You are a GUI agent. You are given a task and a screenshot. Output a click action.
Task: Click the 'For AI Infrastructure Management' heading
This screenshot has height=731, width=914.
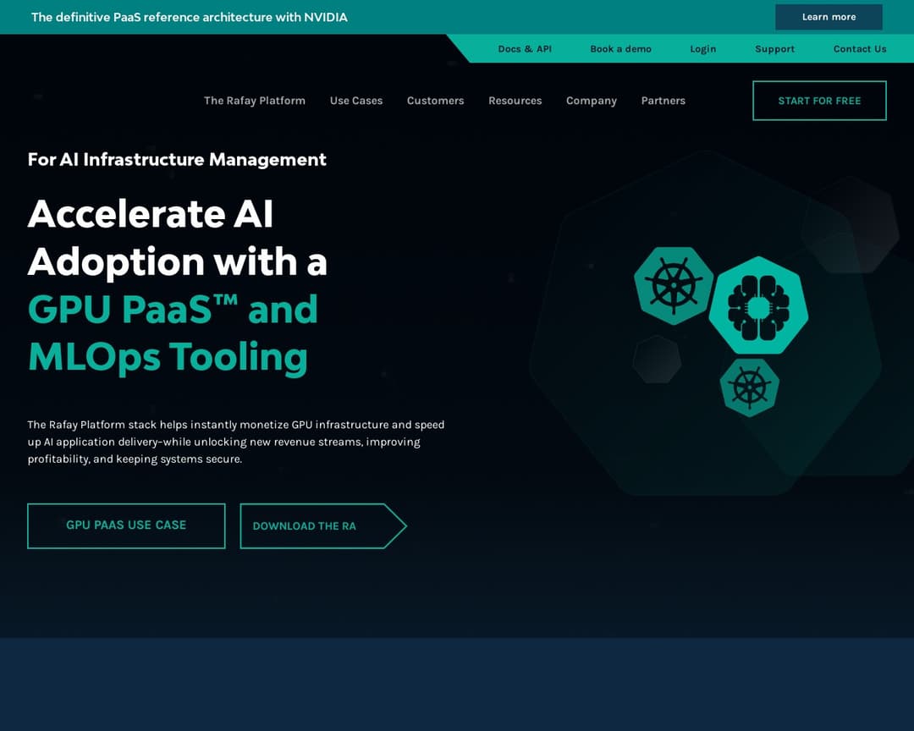177,160
